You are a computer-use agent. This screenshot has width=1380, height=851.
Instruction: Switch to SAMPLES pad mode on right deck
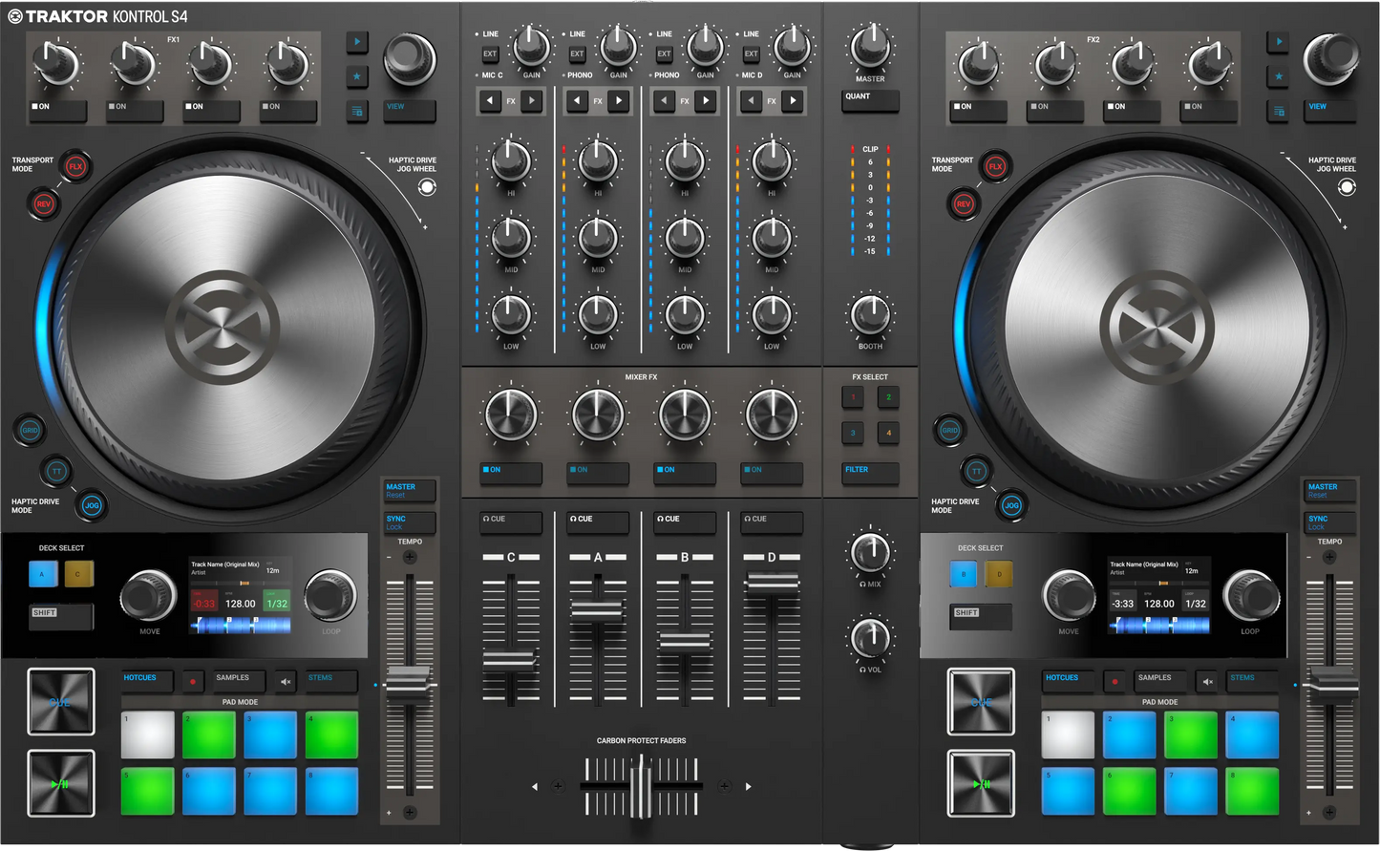[x=1158, y=680]
